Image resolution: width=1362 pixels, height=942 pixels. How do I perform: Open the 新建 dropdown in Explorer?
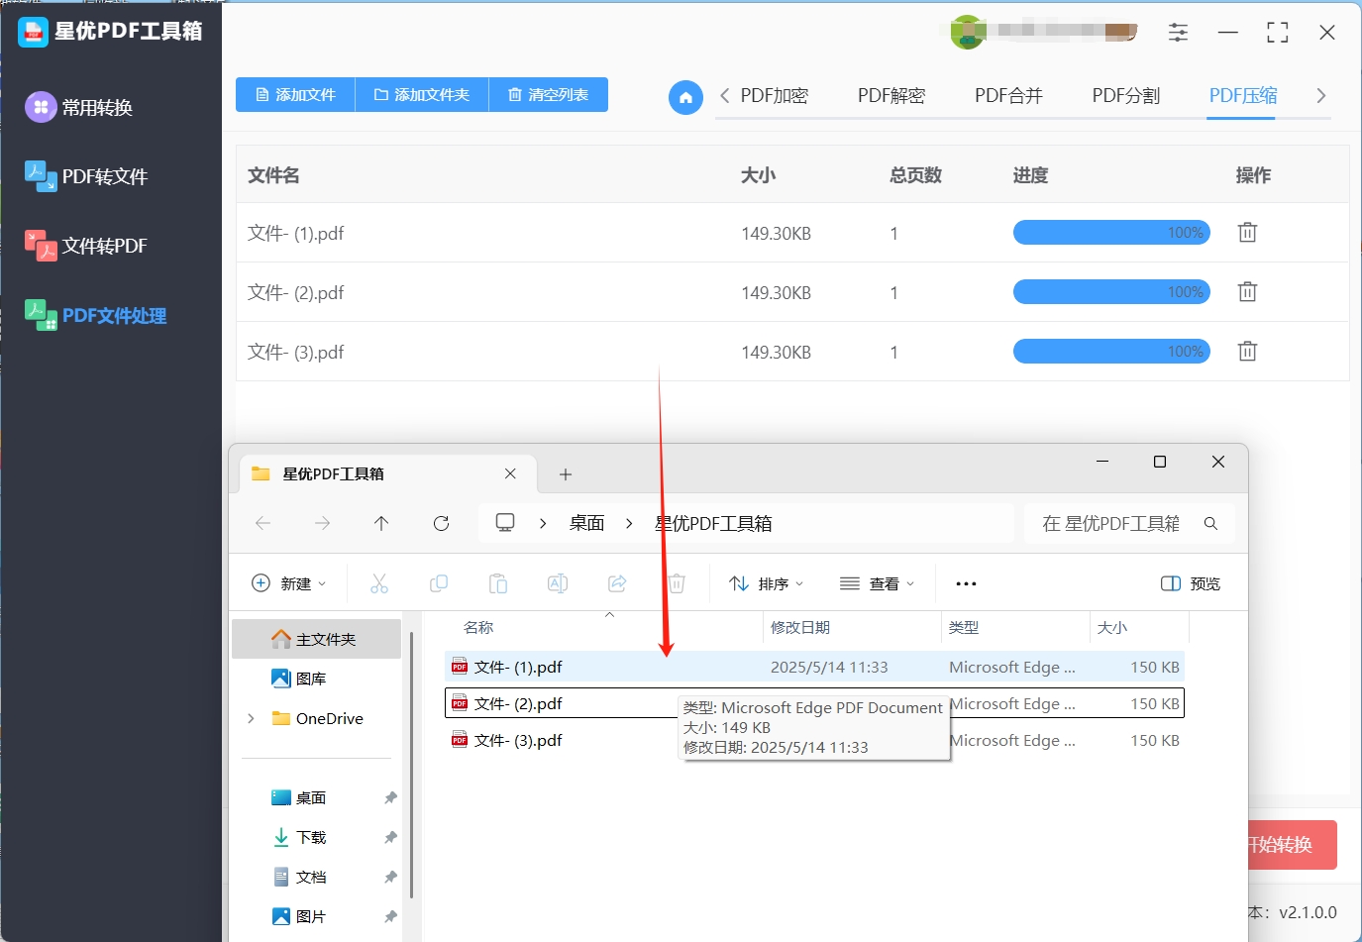point(289,583)
